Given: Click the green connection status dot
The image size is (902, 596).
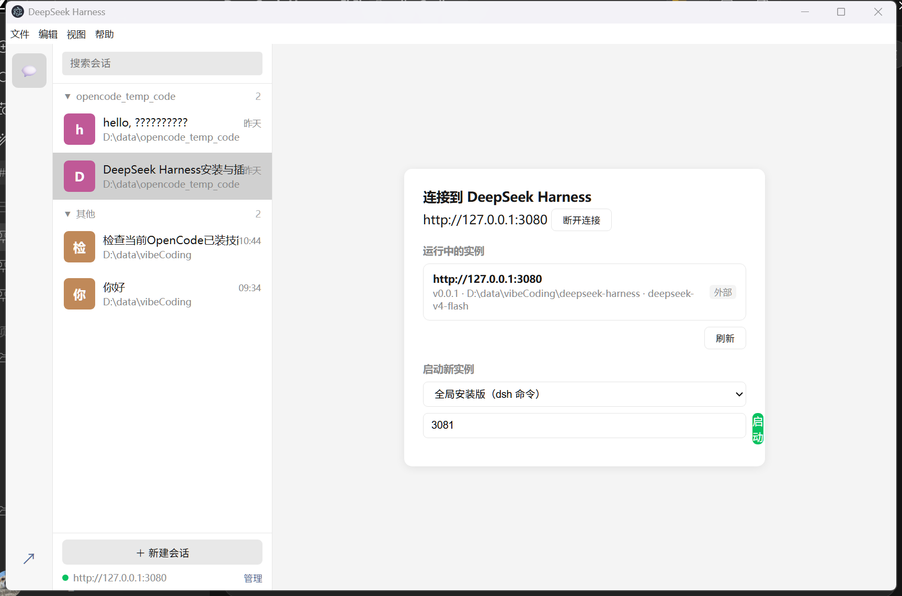Looking at the screenshot, I should [65, 578].
